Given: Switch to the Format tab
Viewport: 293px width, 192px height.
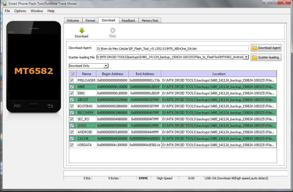Looking at the screenshot, I should tap(90, 21).
